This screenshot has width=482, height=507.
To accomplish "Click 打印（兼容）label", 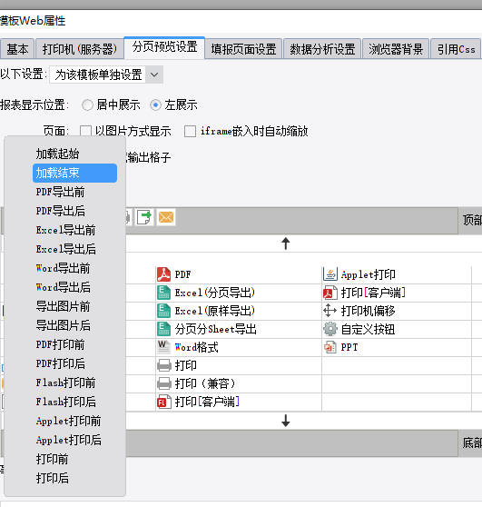I will [205, 383].
